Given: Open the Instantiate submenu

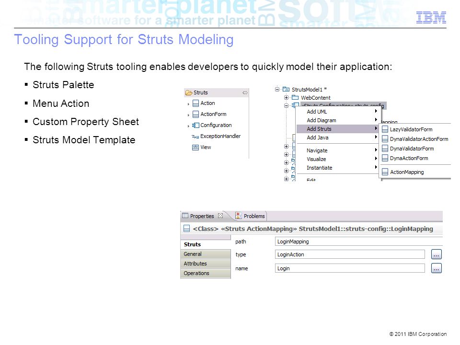Looking at the screenshot, I should 338,168.
